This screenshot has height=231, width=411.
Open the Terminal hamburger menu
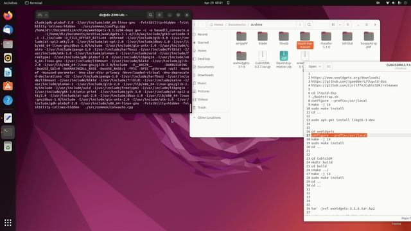[159, 15]
